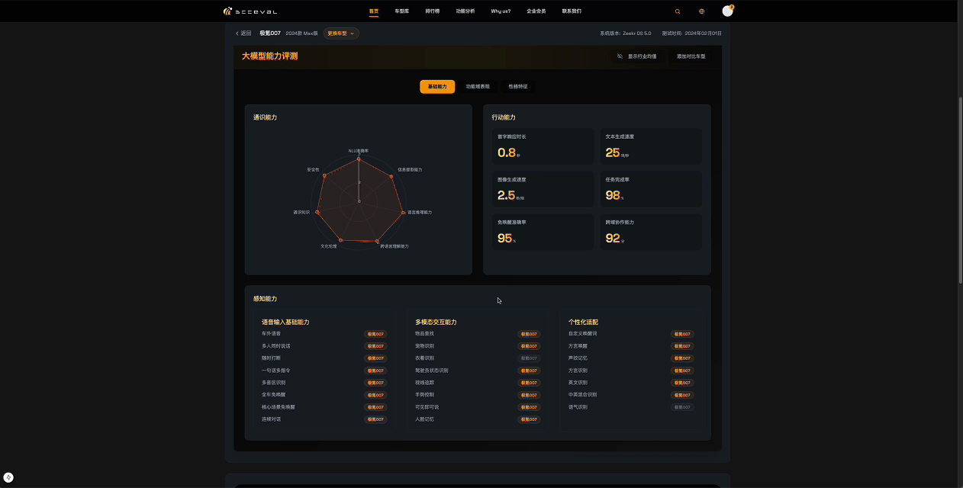
Task: Click the 极氪007 tag for 物品查找
Action: pyautogui.click(x=529, y=334)
